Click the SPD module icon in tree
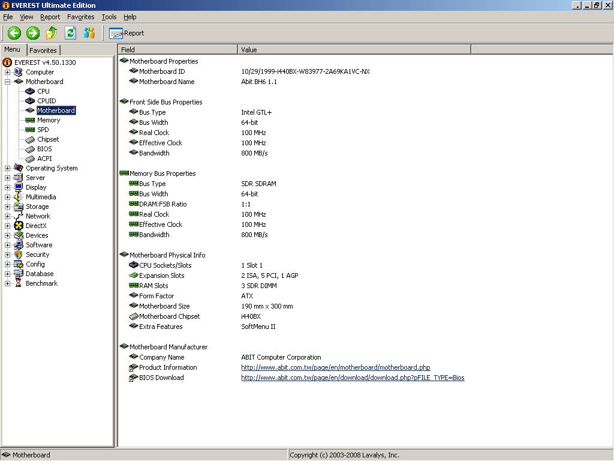This screenshot has height=461, width=614. point(30,130)
